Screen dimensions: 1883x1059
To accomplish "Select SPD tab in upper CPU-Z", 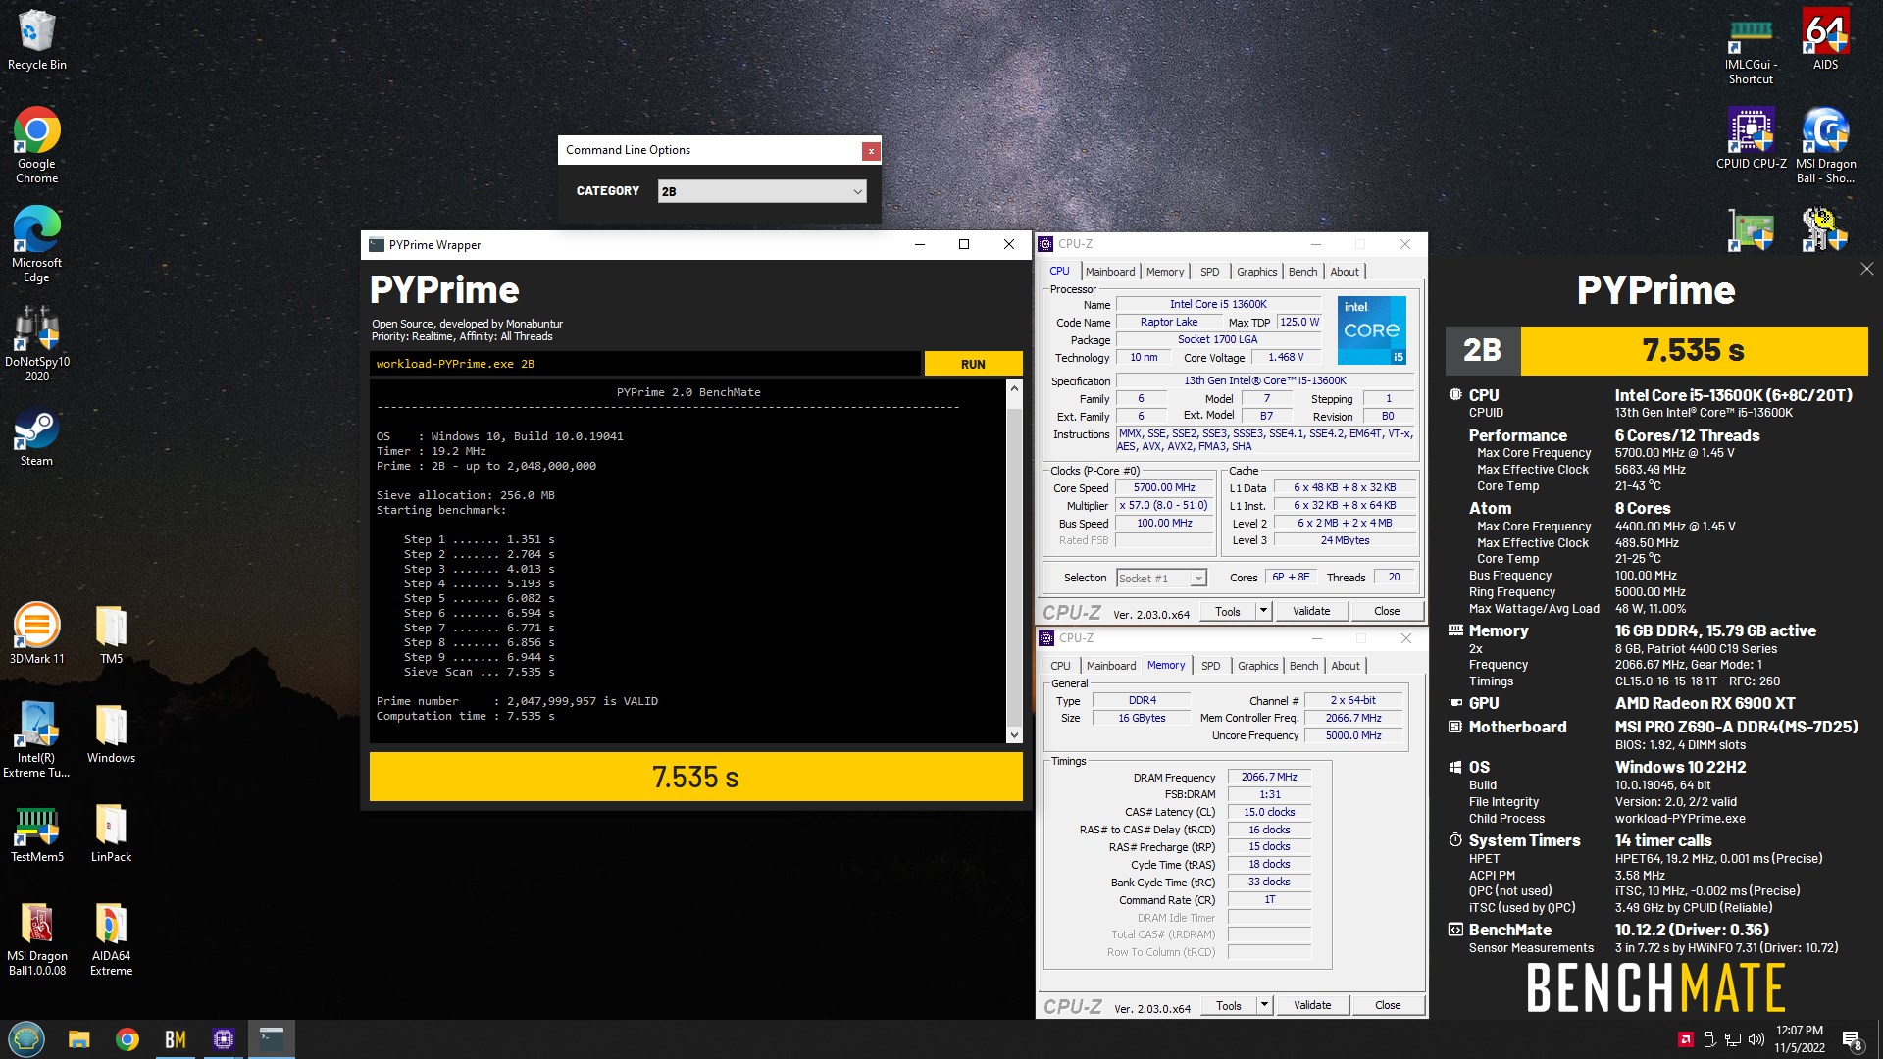I will tap(1210, 272).
